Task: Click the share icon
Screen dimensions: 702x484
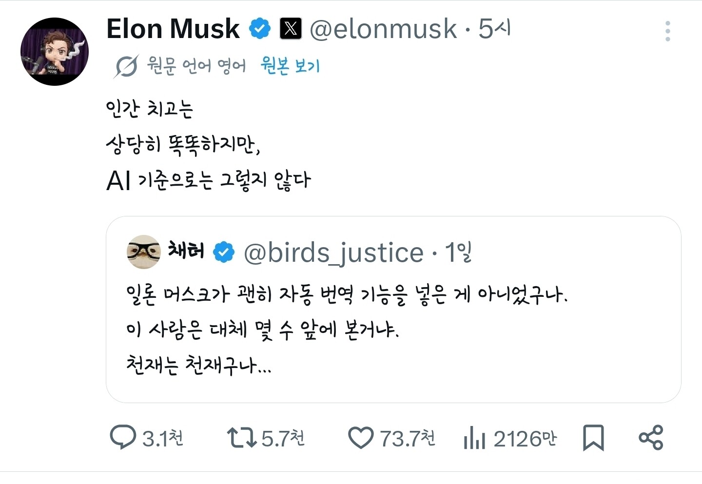Action: point(651,437)
